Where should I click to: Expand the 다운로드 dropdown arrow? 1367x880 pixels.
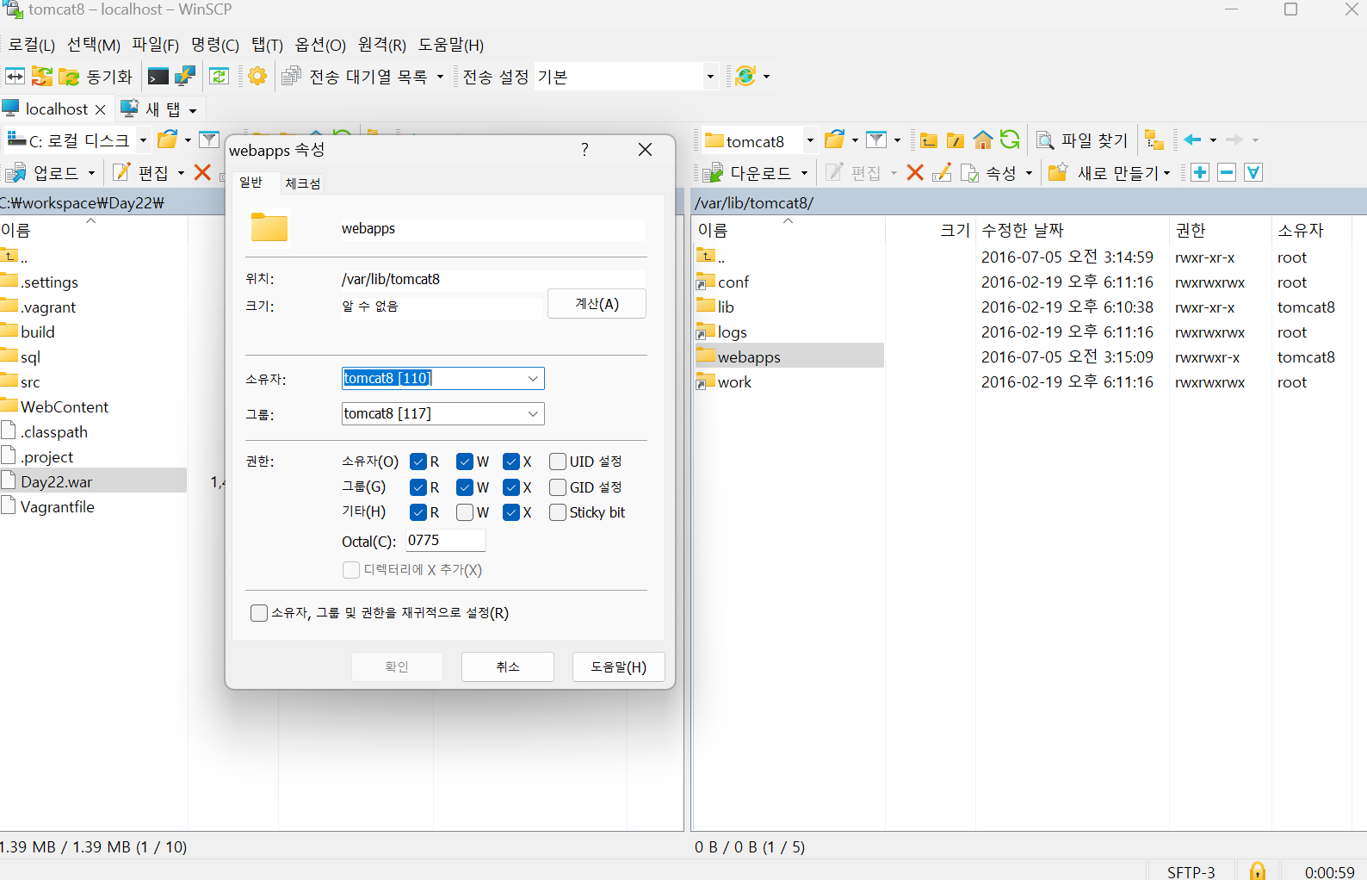tap(804, 173)
